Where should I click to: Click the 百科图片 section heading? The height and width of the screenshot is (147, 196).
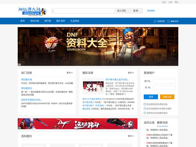pyautogui.click(x=27, y=136)
